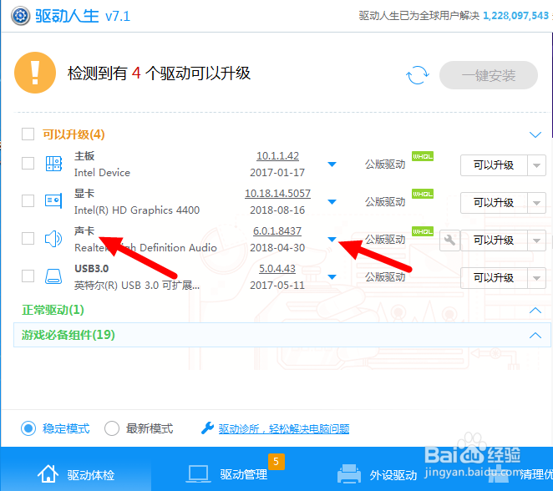Screen dimensions: 553x491
Task: Click the 可以升级(4) section heading
Action: (74, 134)
